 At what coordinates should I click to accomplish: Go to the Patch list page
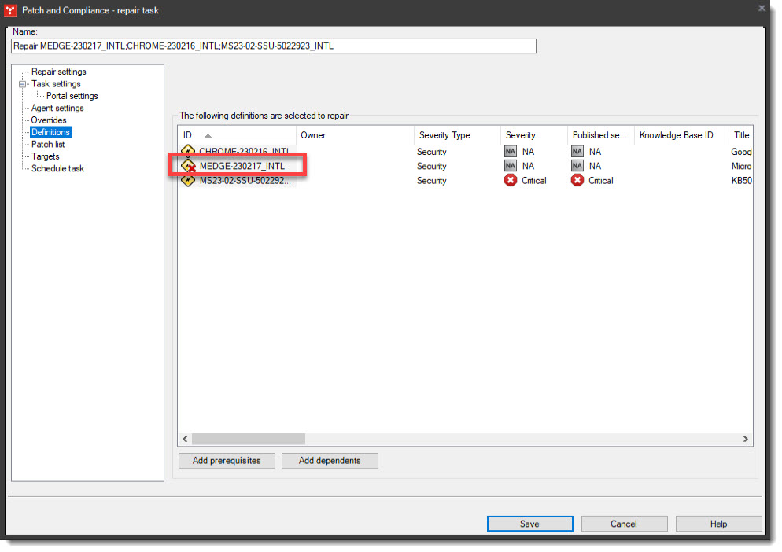pos(48,145)
